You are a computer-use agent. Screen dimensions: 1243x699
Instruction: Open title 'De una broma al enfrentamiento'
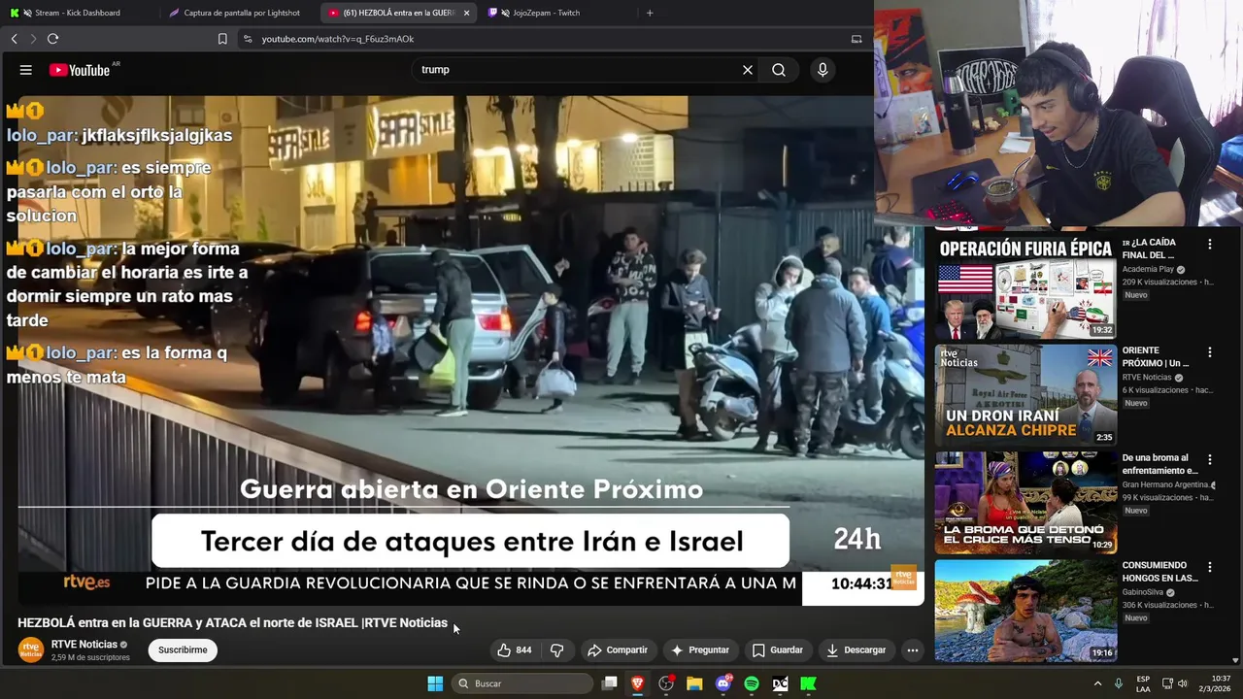click(1159, 464)
